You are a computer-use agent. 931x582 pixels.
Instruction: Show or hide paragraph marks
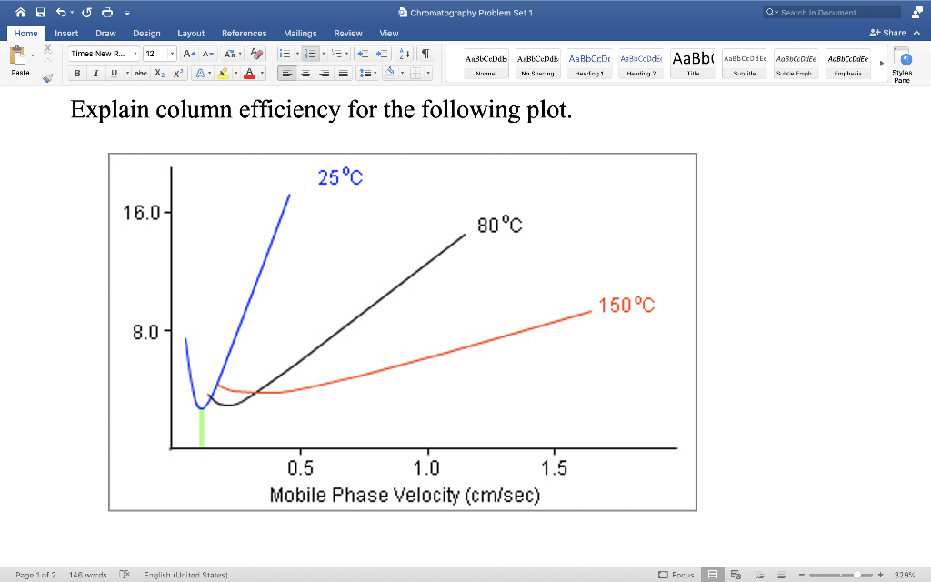(425, 54)
